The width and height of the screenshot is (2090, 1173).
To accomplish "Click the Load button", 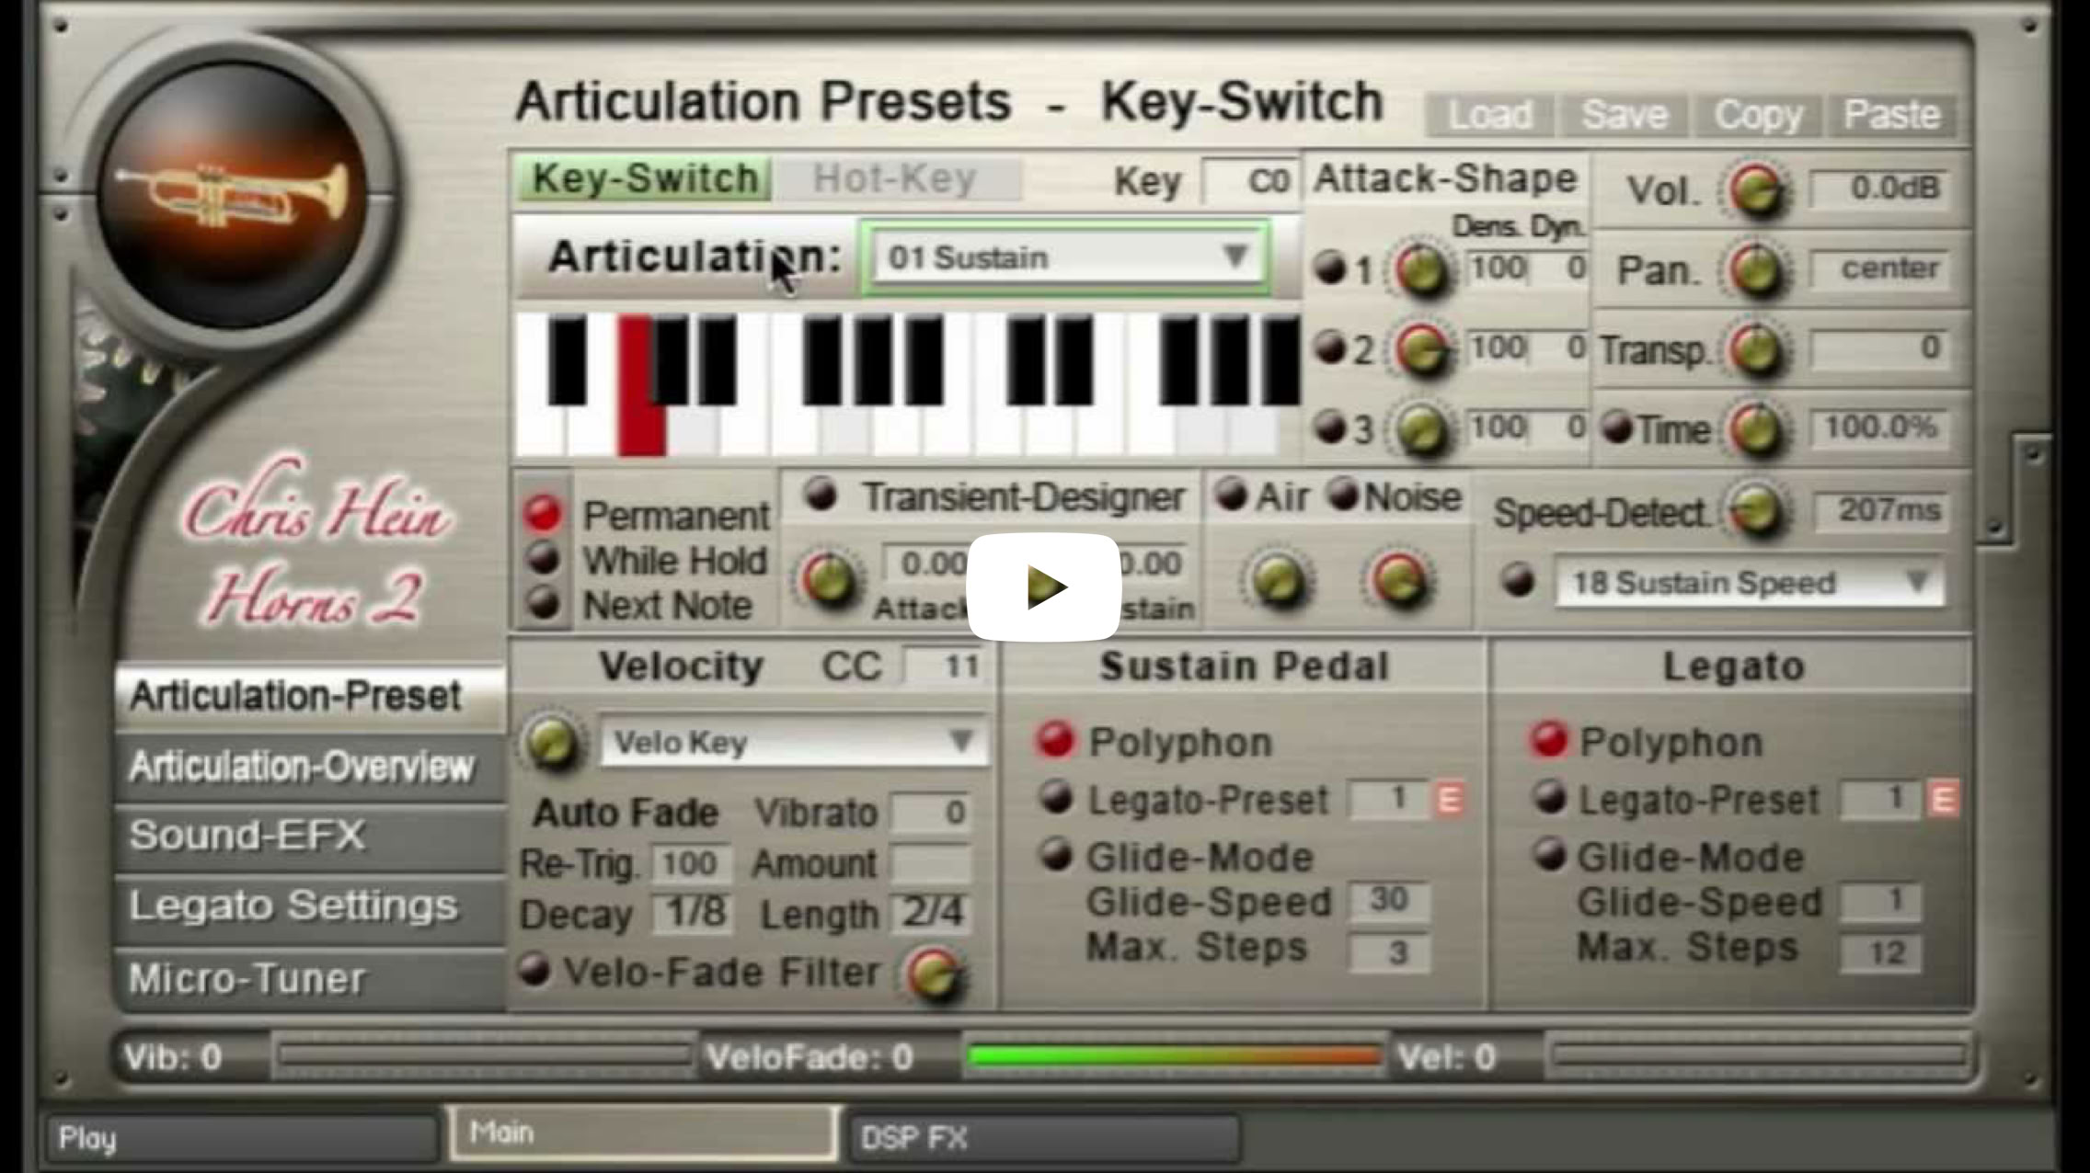I will [1490, 116].
